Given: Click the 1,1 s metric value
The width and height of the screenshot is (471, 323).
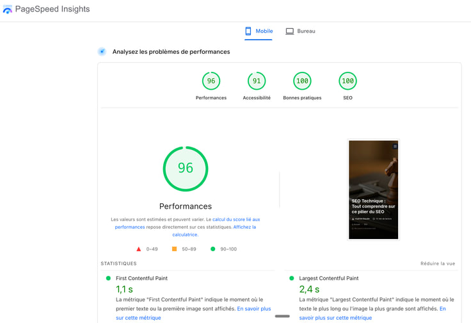Looking at the screenshot, I should (124, 289).
